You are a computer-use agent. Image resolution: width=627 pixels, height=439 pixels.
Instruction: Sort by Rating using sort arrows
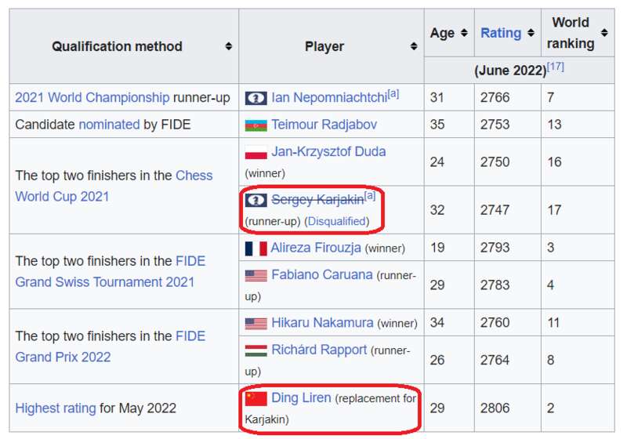click(531, 33)
